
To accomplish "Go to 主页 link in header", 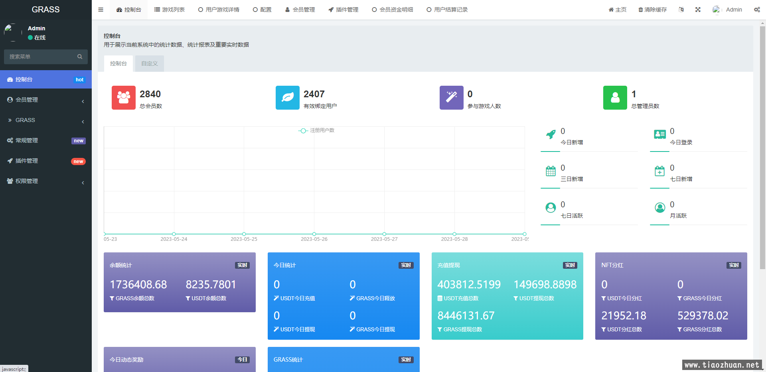I will coord(618,10).
